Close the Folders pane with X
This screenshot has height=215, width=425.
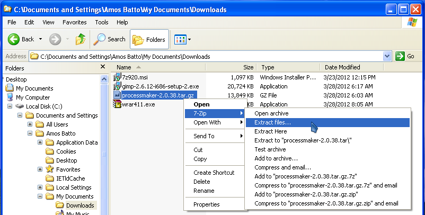(103, 67)
